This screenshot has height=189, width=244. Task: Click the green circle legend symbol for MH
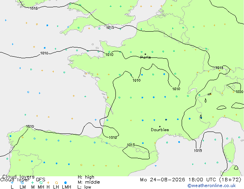(x=41, y=182)
